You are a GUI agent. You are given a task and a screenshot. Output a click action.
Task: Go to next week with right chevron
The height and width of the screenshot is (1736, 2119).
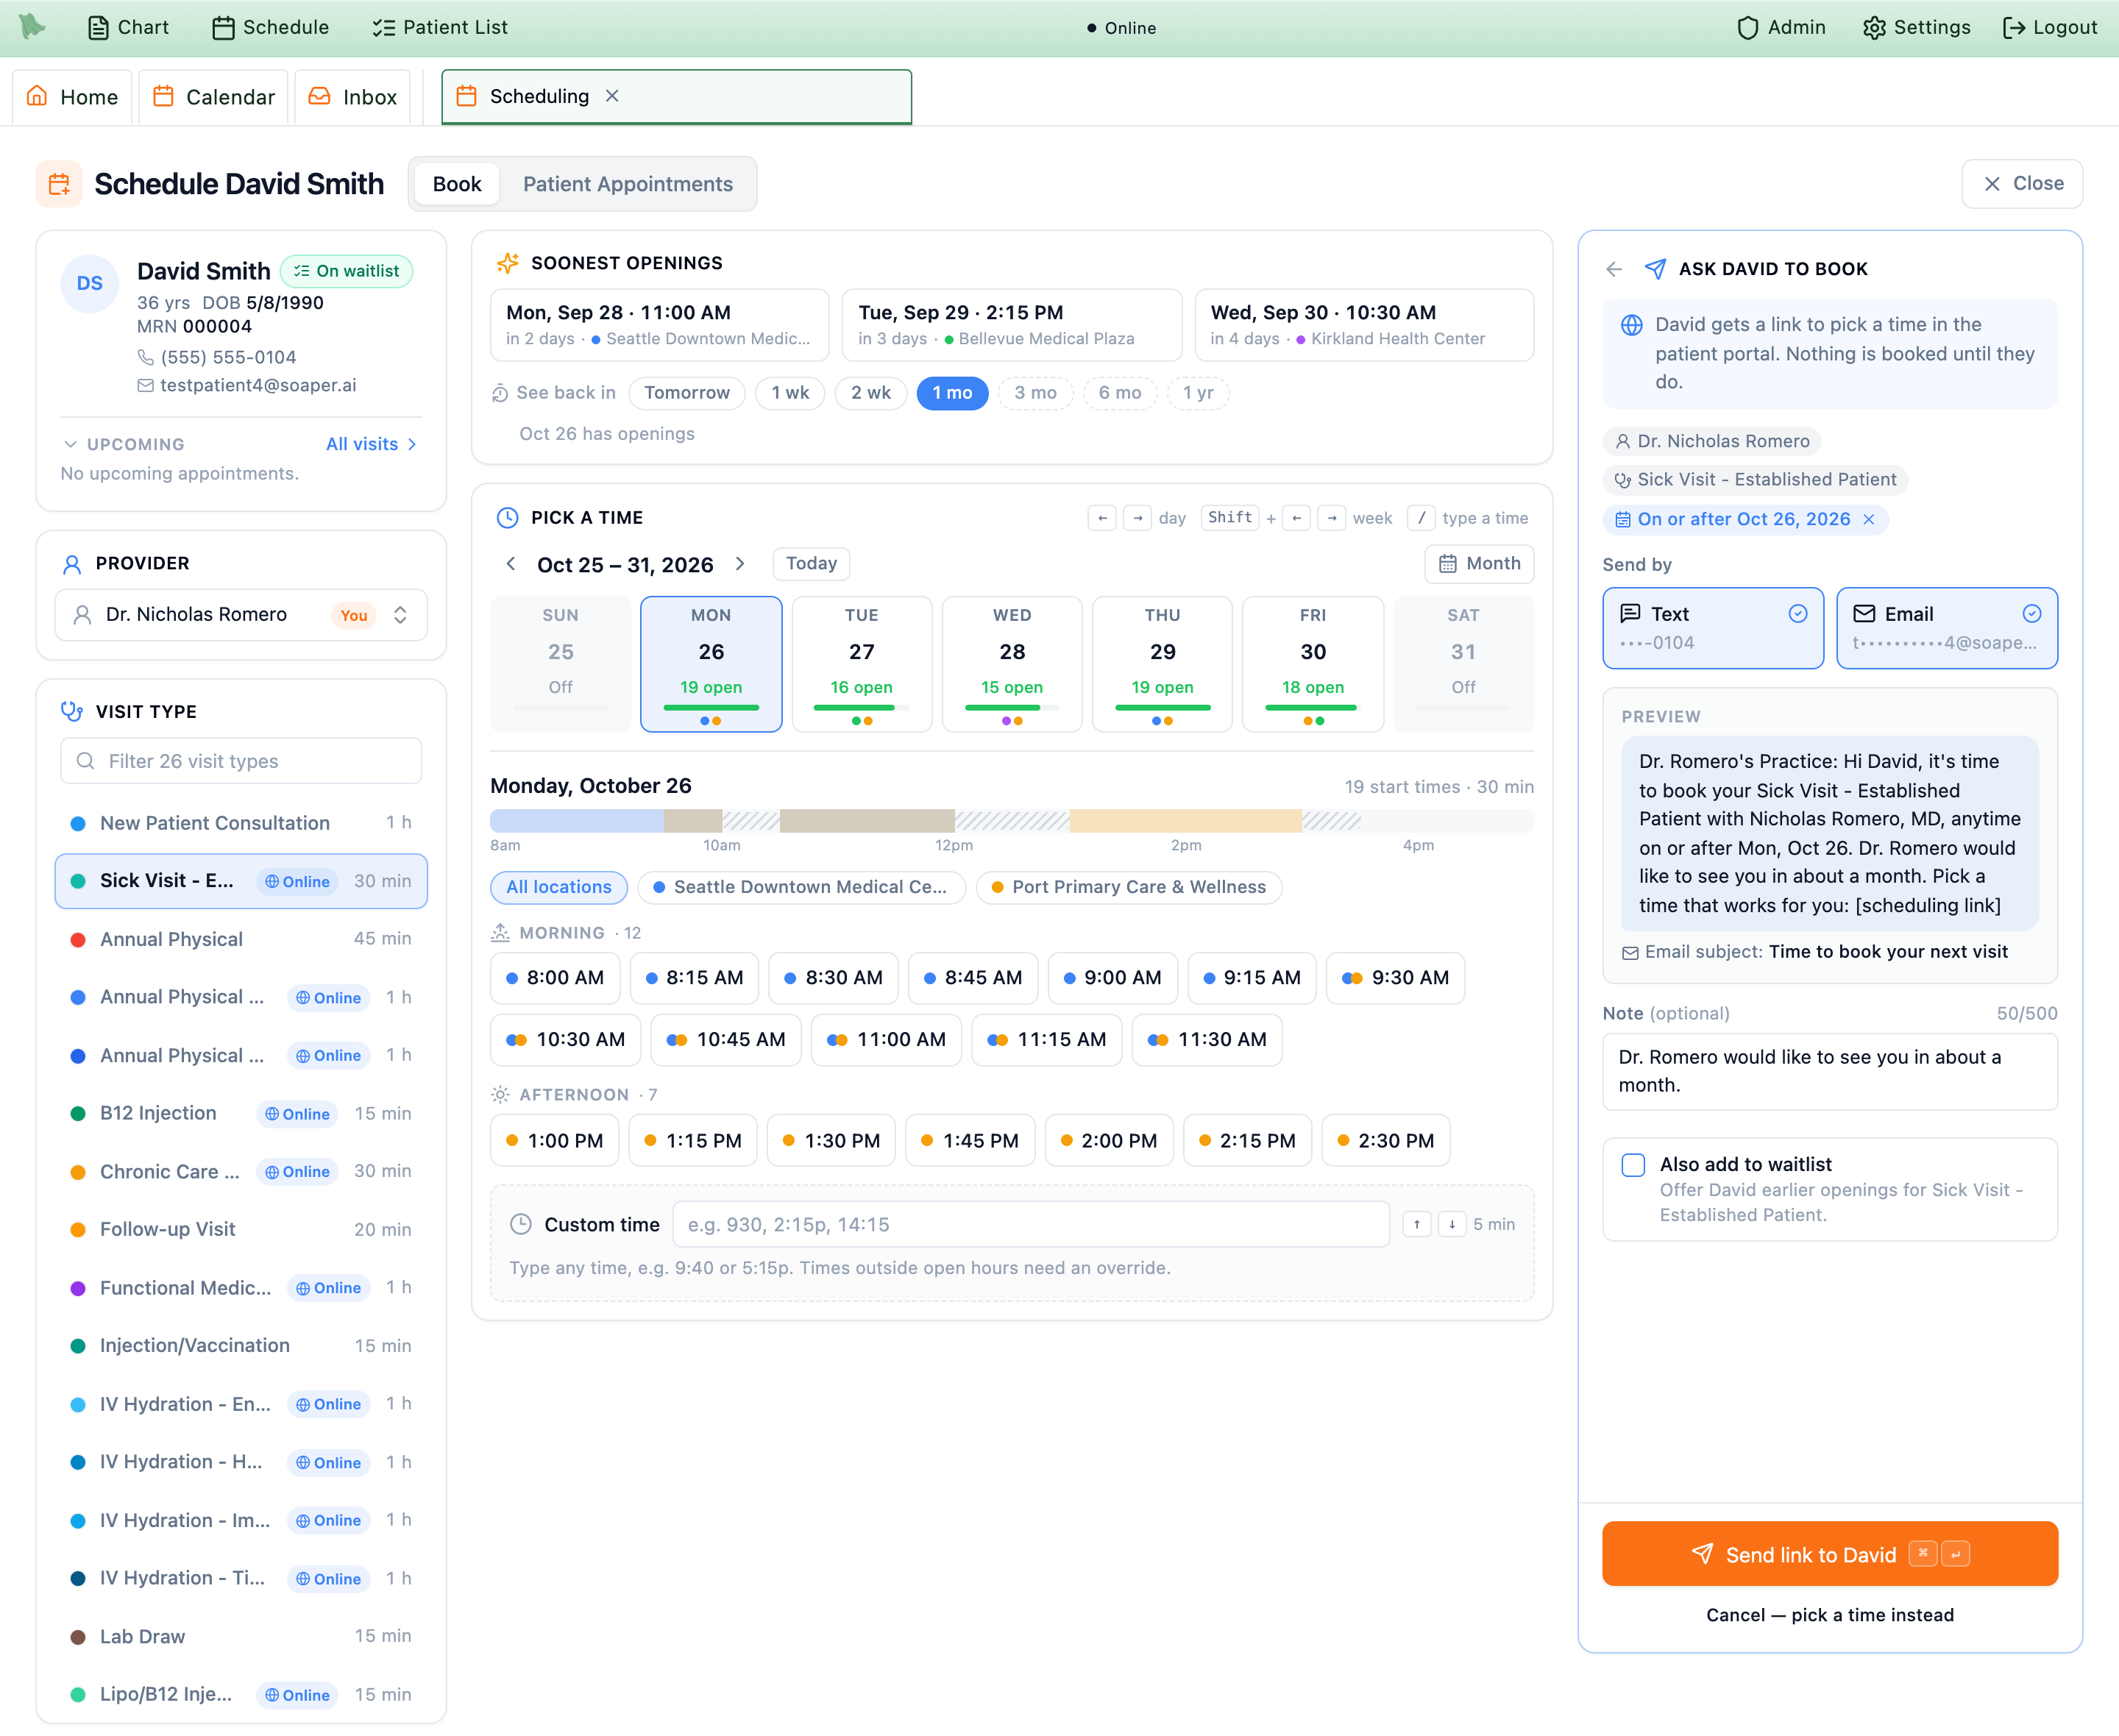[740, 564]
